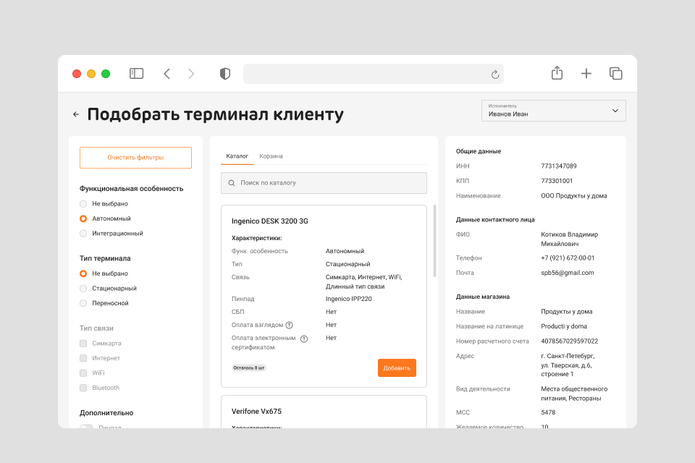The image size is (695, 463).
Task: Click contact name Котиков Владимир Михайлович
Action: pyautogui.click(x=569, y=239)
